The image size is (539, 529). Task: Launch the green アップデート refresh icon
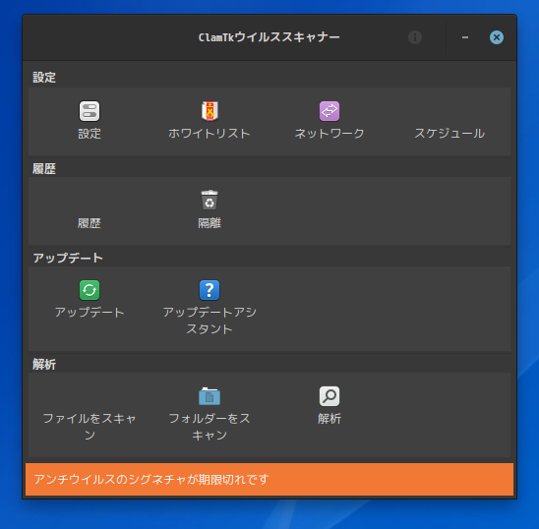coord(90,290)
